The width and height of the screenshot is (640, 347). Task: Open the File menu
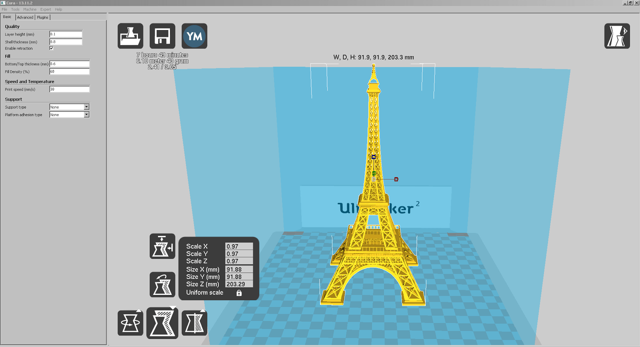click(x=4, y=9)
